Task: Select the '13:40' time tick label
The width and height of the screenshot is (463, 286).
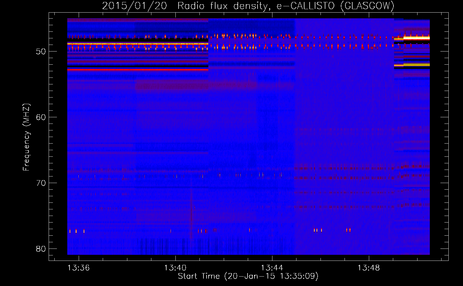Action: (175, 268)
